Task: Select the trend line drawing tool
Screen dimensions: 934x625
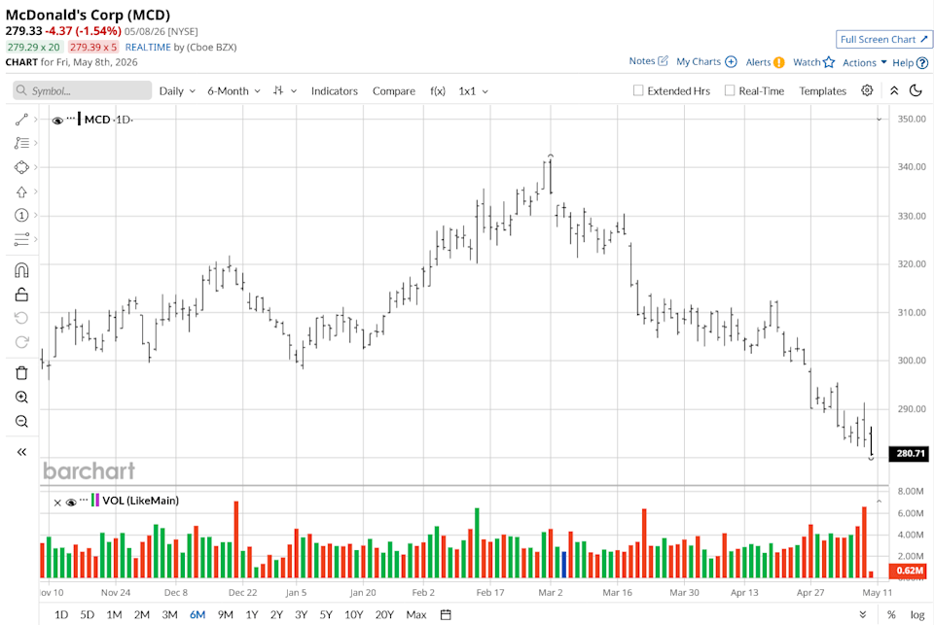Action: (x=21, y=120)
